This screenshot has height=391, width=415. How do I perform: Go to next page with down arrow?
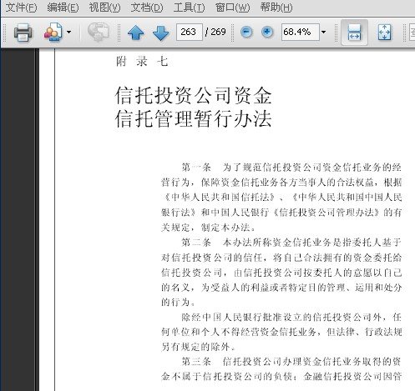[160, 33]
